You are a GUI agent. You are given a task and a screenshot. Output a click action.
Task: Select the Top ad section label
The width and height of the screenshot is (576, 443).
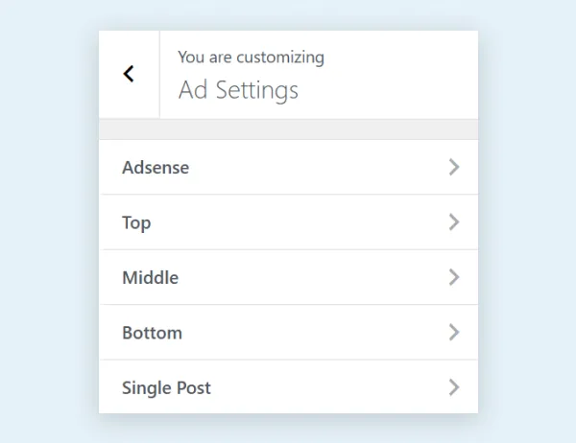point(136,222)
